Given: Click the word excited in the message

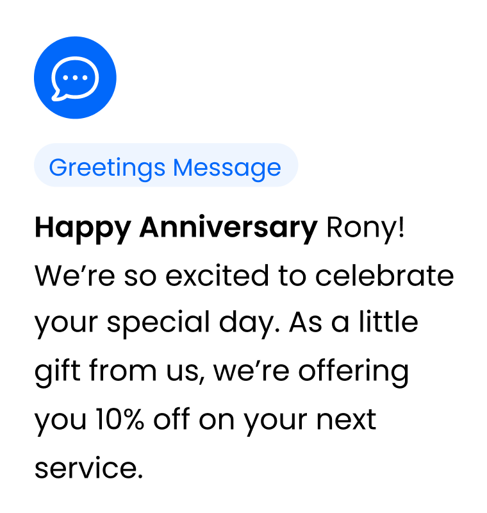Looking at the screenshot, I should tap(217, 276).
